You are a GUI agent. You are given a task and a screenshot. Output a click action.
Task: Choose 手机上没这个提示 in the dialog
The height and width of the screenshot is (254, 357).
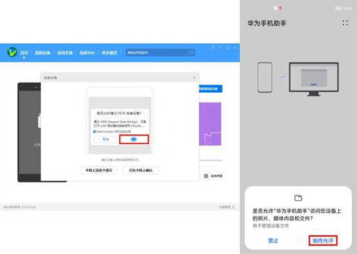pos(99,170)
